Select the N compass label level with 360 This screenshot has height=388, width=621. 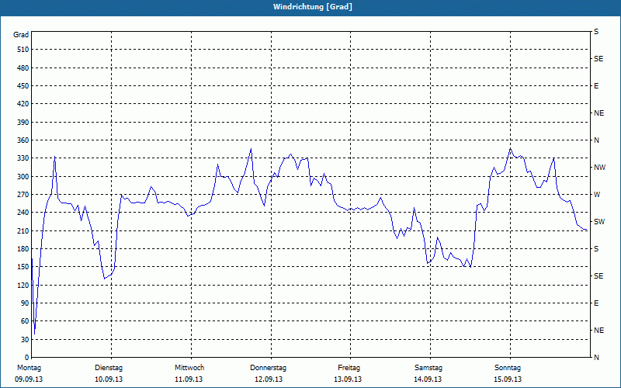tap(596, 140)
